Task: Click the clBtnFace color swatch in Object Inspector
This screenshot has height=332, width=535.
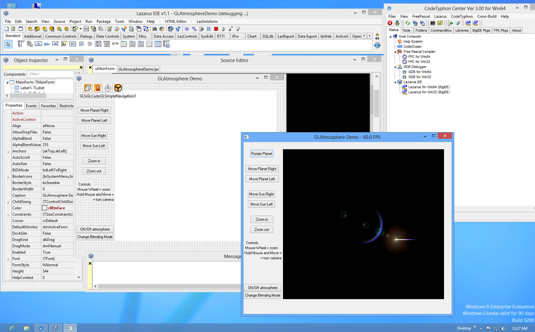Action: (x=45, y=208)
